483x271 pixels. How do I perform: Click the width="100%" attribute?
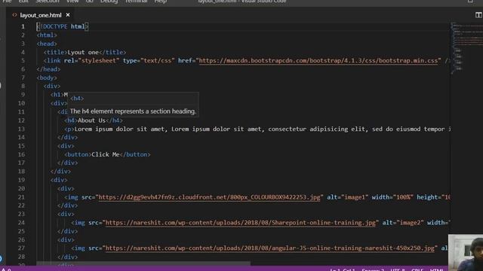tap(392, 197)
